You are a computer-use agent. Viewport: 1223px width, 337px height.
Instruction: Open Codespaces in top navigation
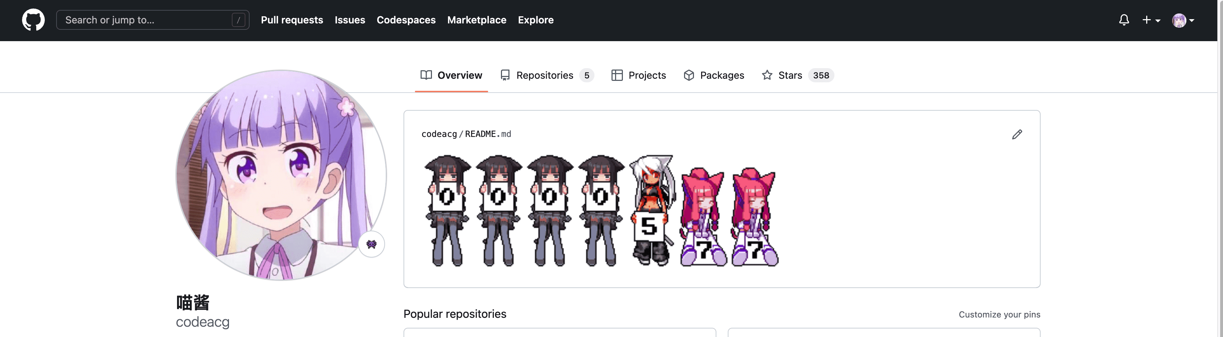(406, 20)
